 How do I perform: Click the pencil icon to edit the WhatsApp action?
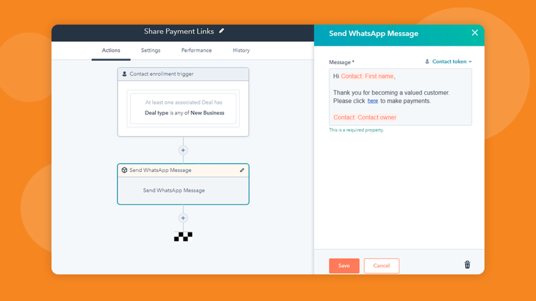pyautogui.click(x=242, y=170)
